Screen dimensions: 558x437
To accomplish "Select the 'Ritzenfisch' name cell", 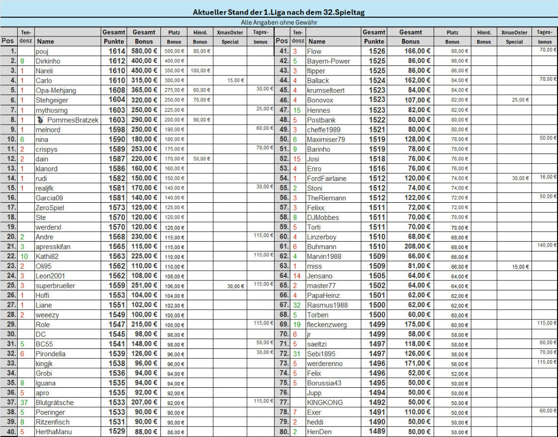I will click(67, 422).
